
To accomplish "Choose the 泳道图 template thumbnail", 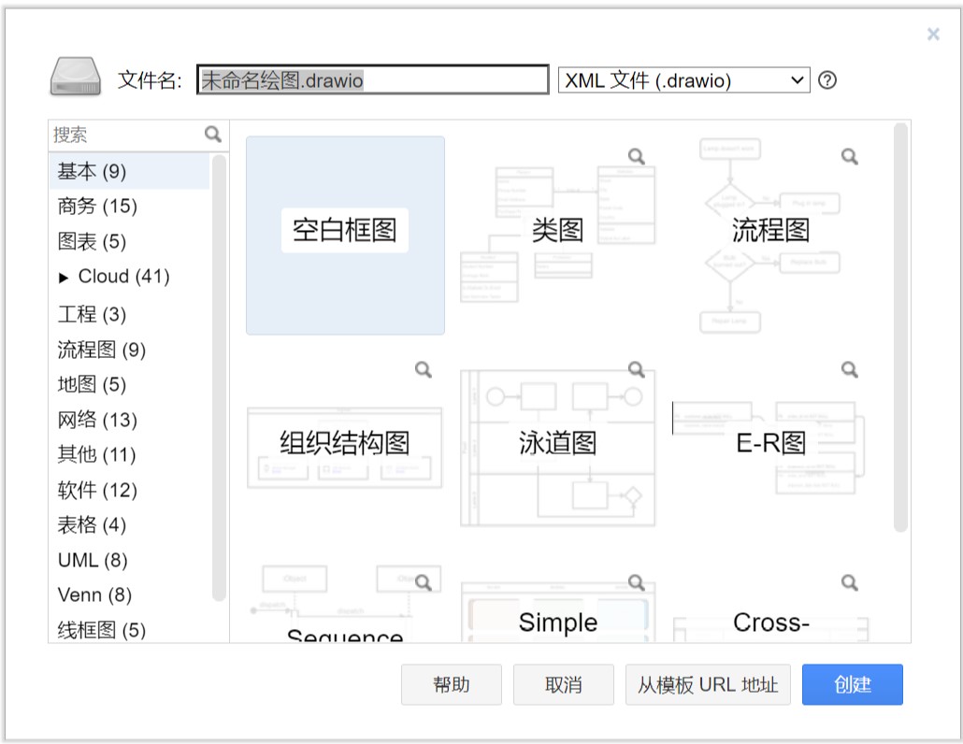I will (x=557, y=448).
